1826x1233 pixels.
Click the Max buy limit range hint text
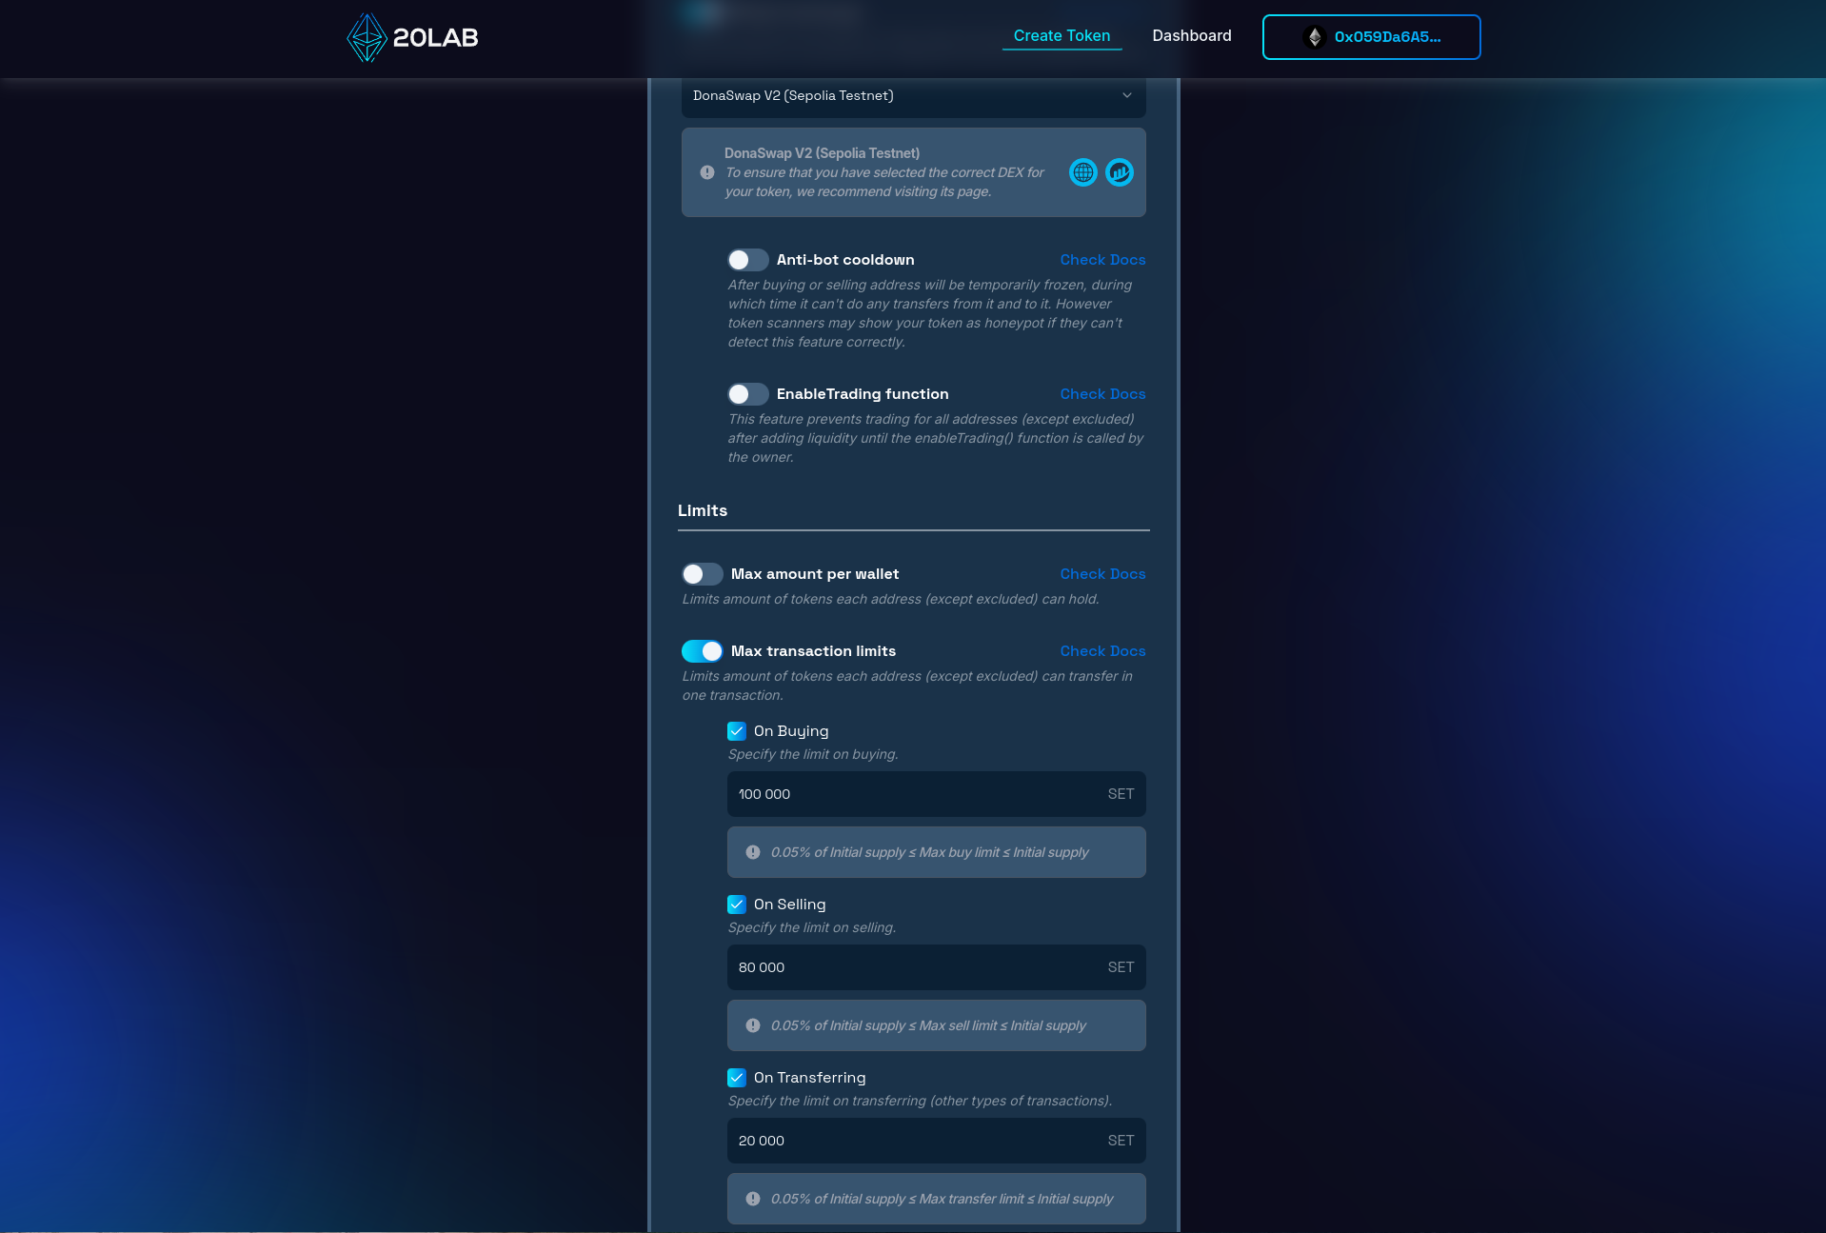coord(930,852)
